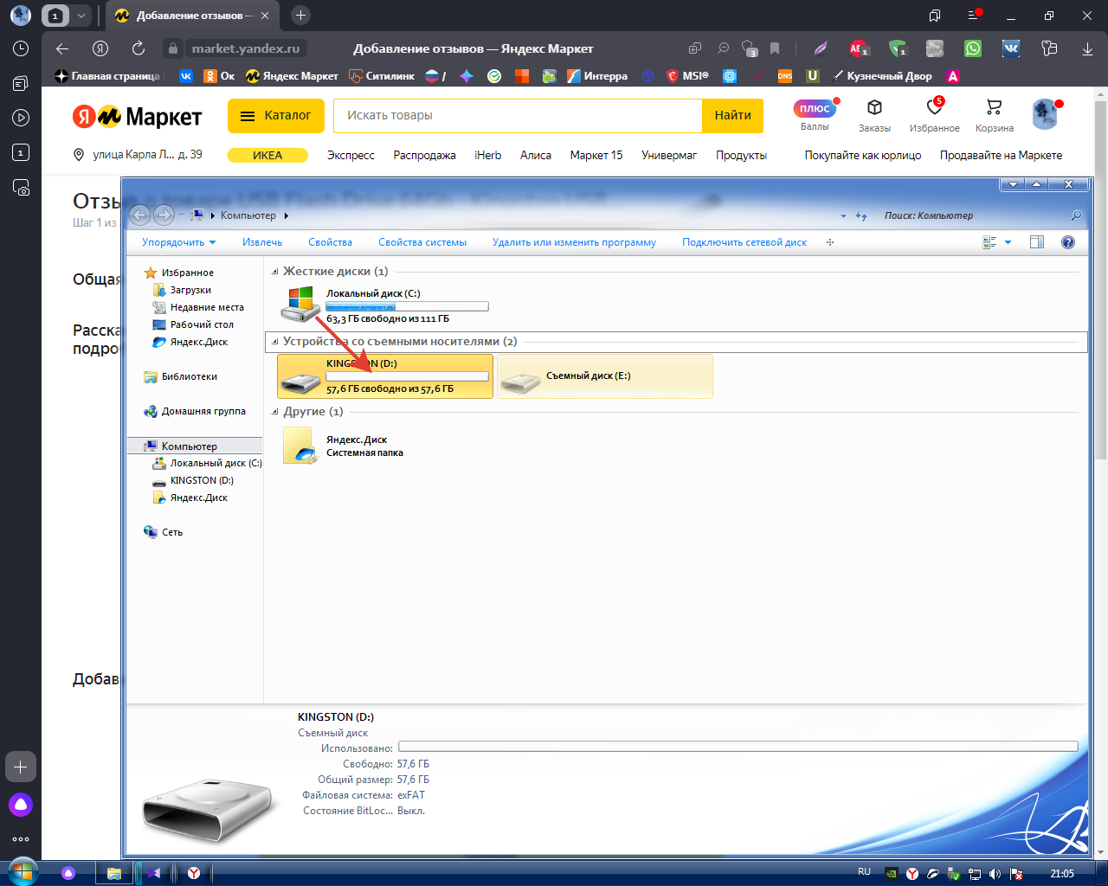Click the Alice assistant icon in the sidebar
This screenshot has width=1108, height=886.
[21, 805]
